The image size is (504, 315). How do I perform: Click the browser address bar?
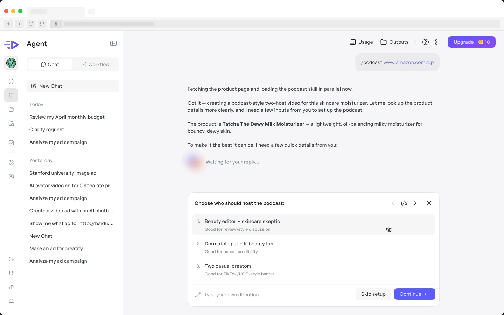(275, 24)
